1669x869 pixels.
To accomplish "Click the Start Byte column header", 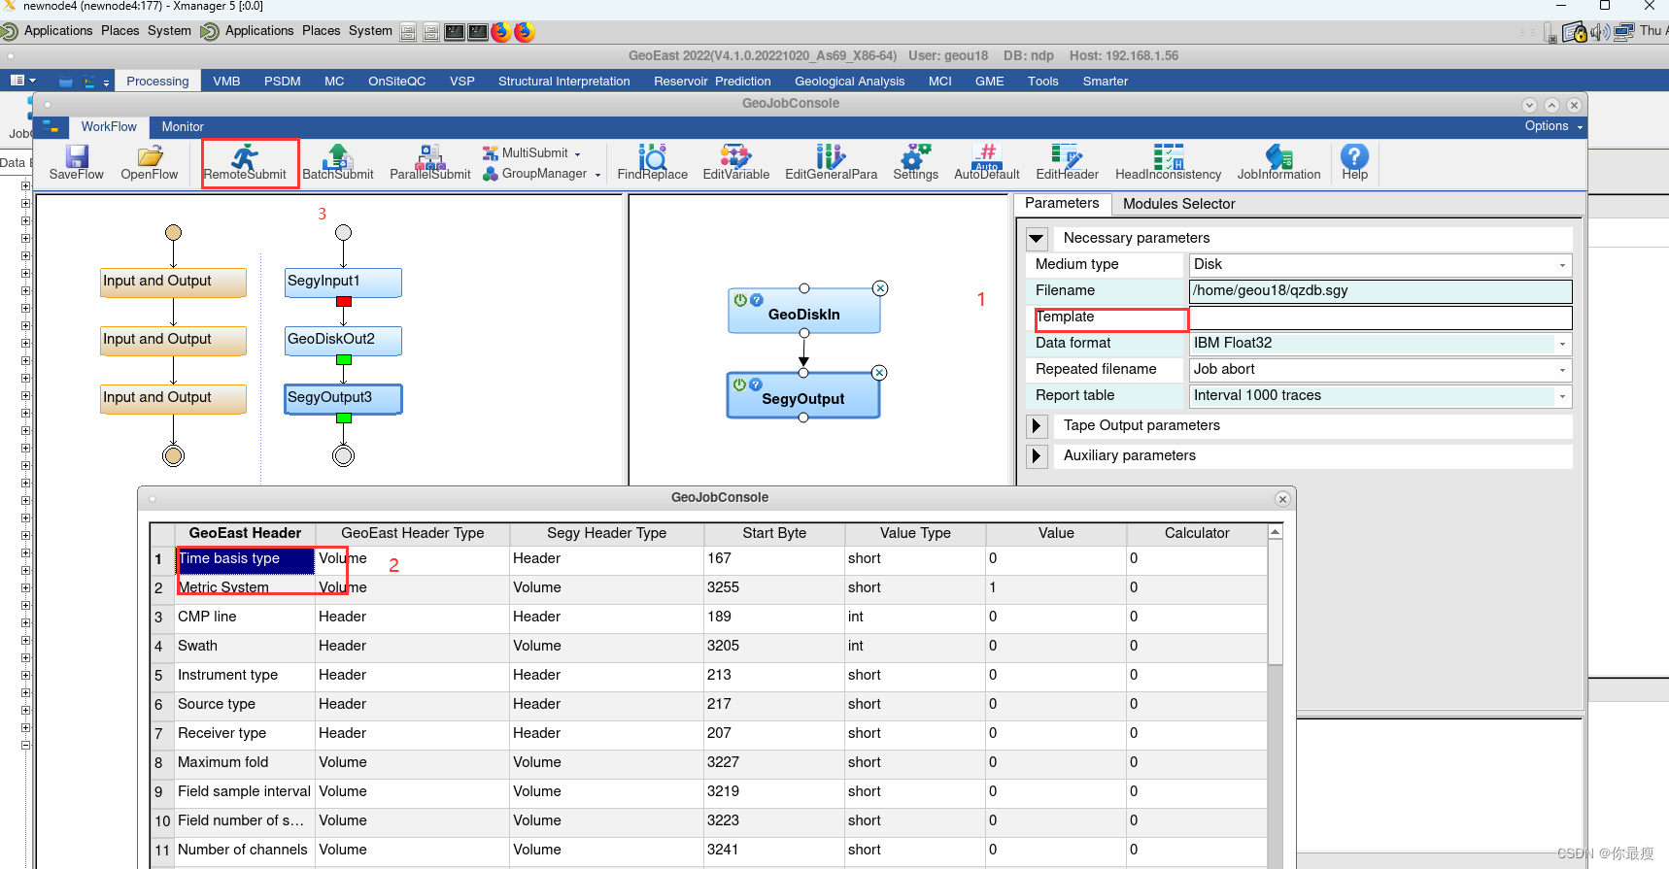I will click(x=774, y=533).
